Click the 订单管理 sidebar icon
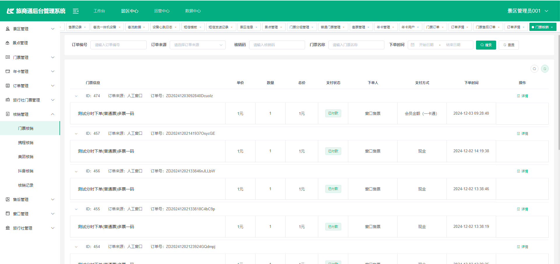560x264 pixels. pos(8,86)
